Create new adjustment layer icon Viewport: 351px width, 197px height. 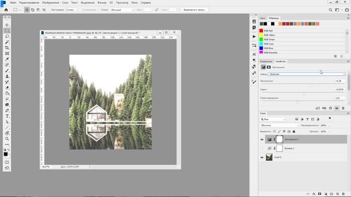click(x=326, y=194)
